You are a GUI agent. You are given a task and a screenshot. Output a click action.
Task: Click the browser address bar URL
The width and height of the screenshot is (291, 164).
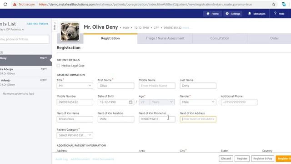(145, 4)
